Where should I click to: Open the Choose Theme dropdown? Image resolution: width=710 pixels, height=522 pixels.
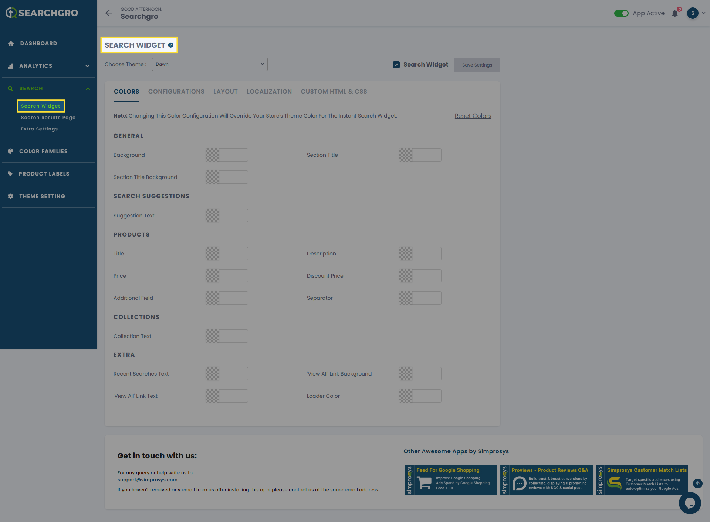210,64
